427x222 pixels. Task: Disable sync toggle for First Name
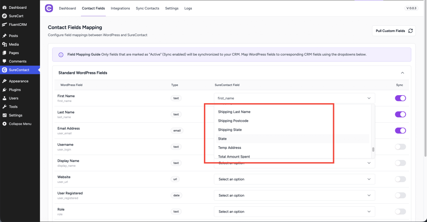click(400, 98)
